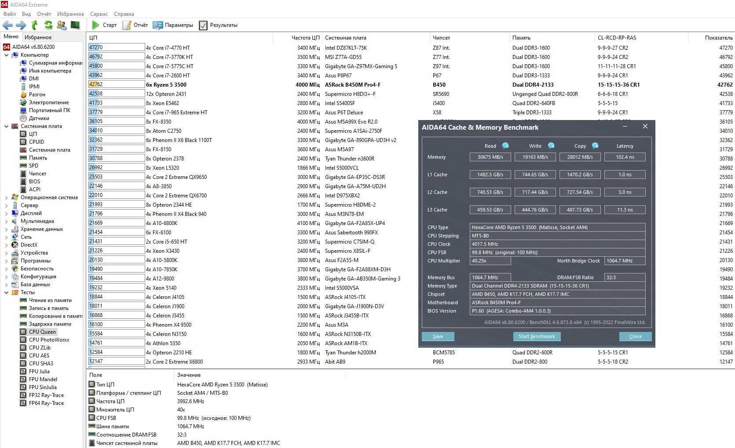
Task: Click the Copy info bubble icon
Action: (x=595, y=146)
